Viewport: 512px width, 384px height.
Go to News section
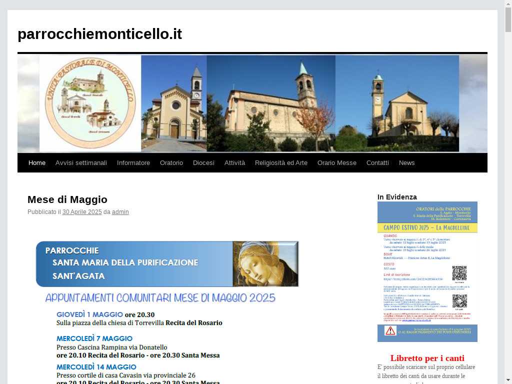(x=406, y=162)
